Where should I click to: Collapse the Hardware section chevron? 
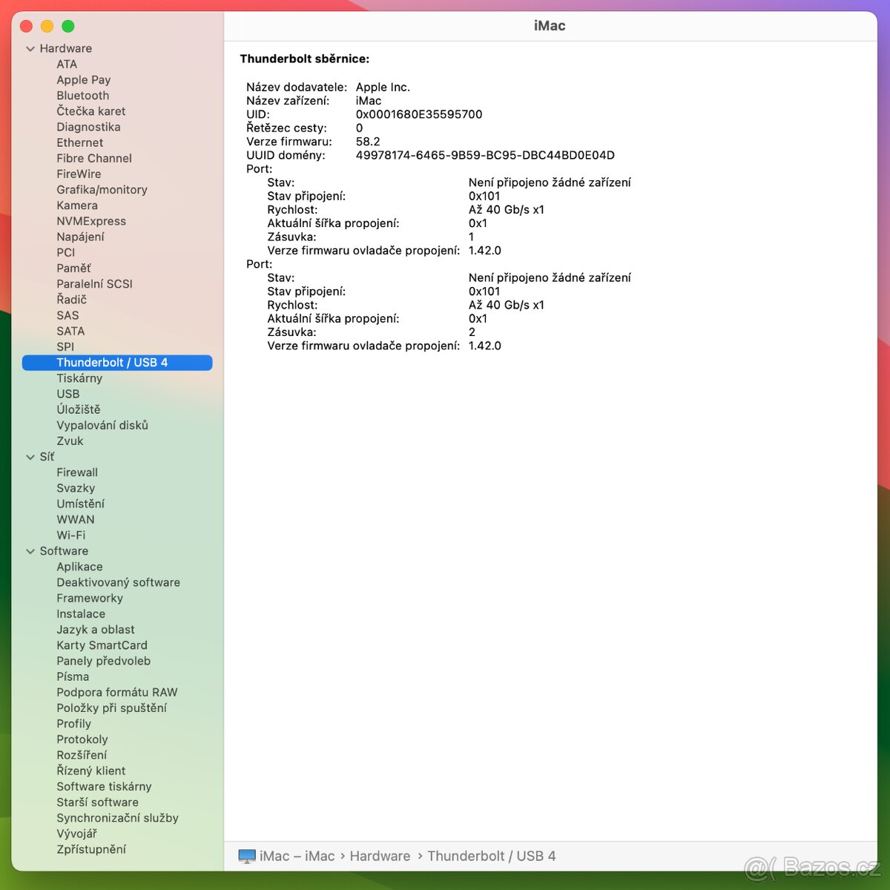pos(30,49)
